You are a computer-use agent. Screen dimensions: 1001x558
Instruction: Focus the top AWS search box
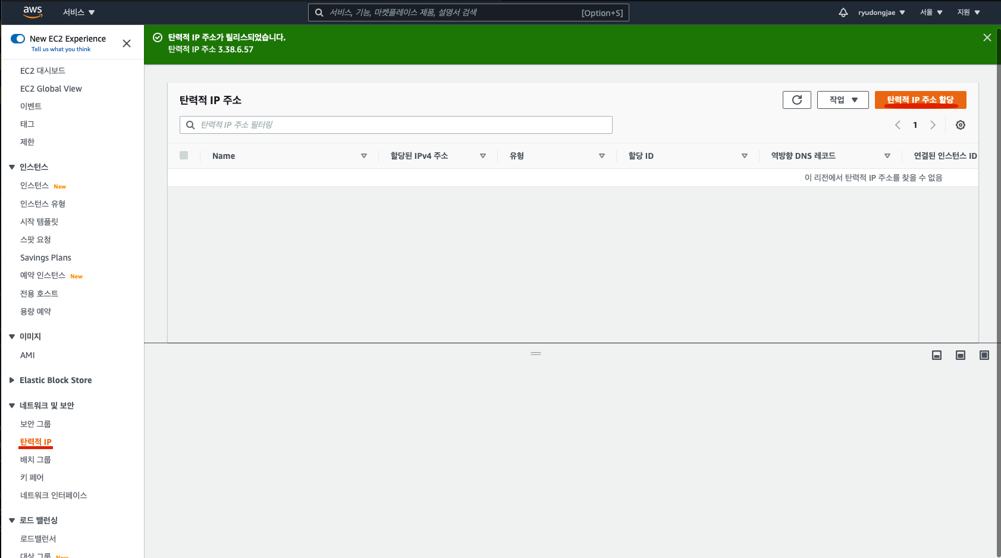(x=469, y=12)
